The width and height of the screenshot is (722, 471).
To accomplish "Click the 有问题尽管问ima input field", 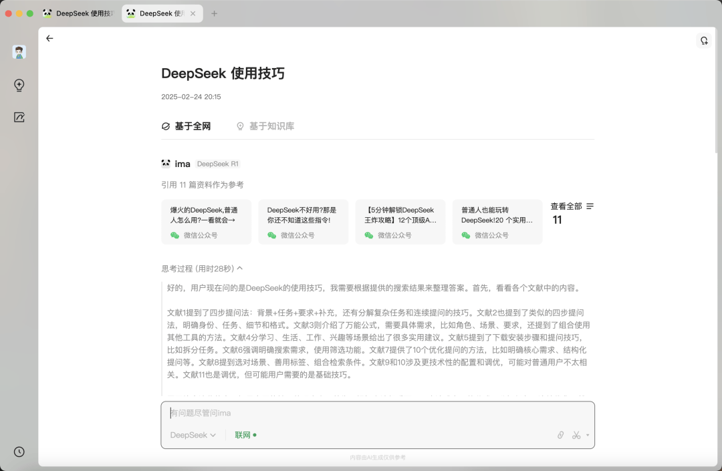I will (378, 413).
